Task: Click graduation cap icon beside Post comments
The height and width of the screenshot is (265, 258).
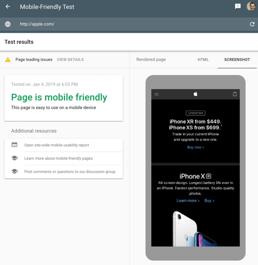Action: 15,171
